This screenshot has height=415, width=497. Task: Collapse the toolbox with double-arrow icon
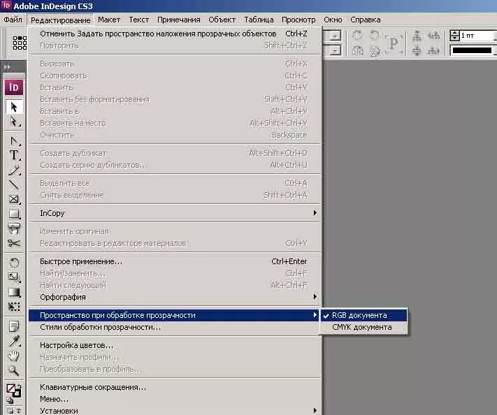[x=7, y=67]
